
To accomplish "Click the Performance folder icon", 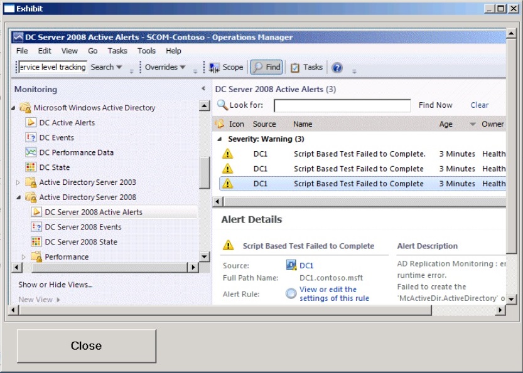I will 36,257.
